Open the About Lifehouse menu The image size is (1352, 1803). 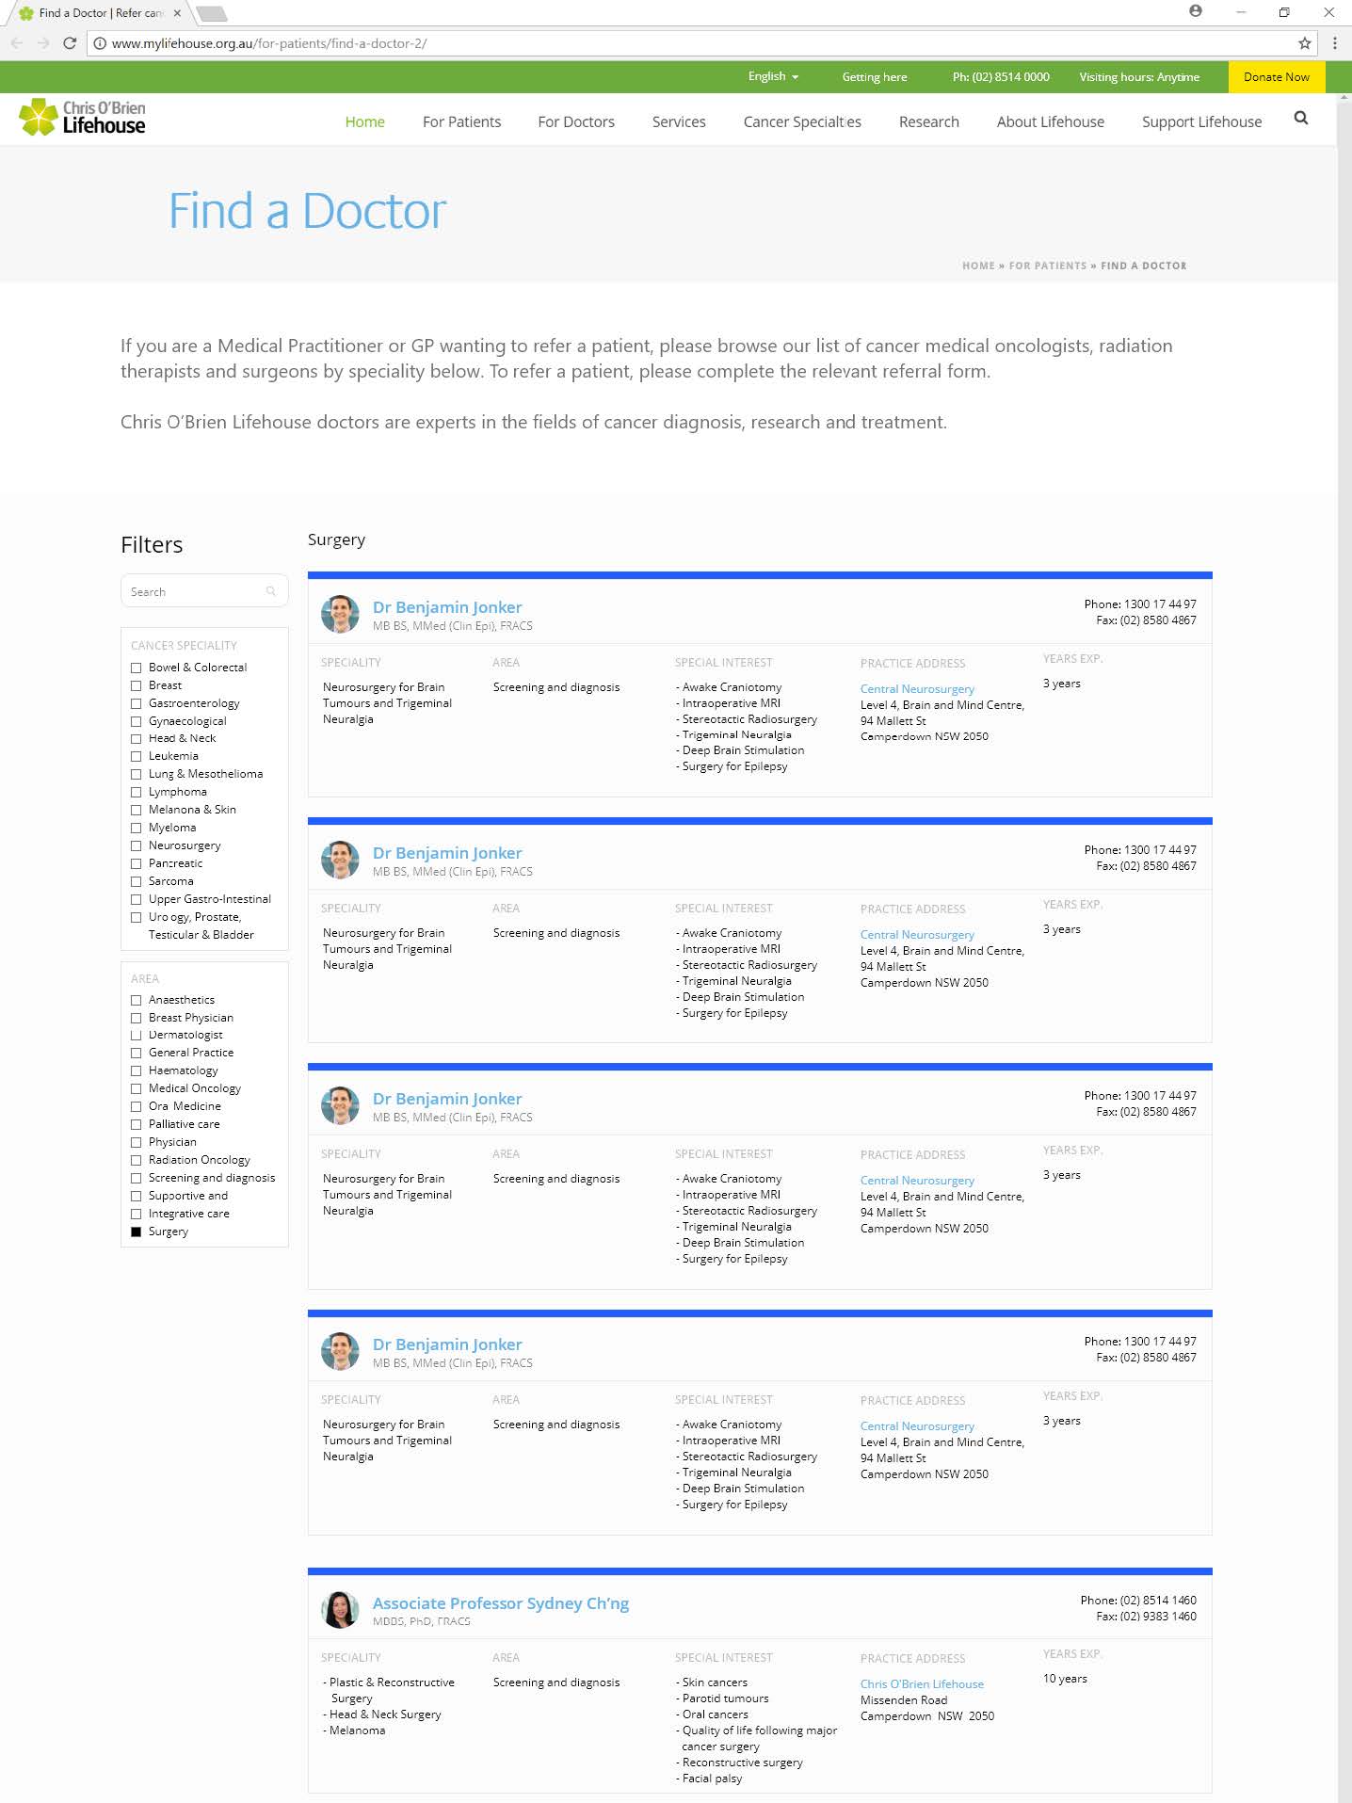click(x=1051, y=121)
